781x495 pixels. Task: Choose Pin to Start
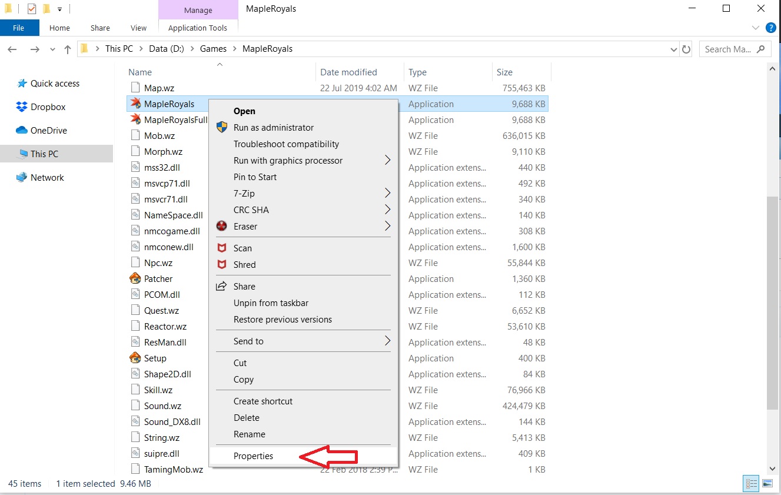(304, 177)
